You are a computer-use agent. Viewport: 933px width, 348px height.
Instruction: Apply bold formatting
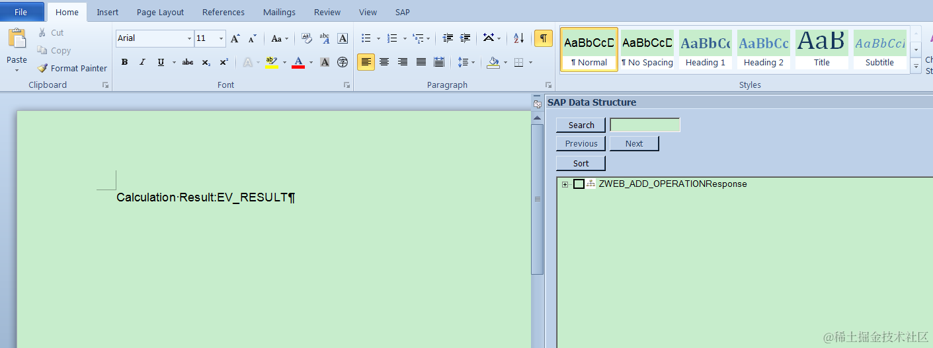coord(124,62)
